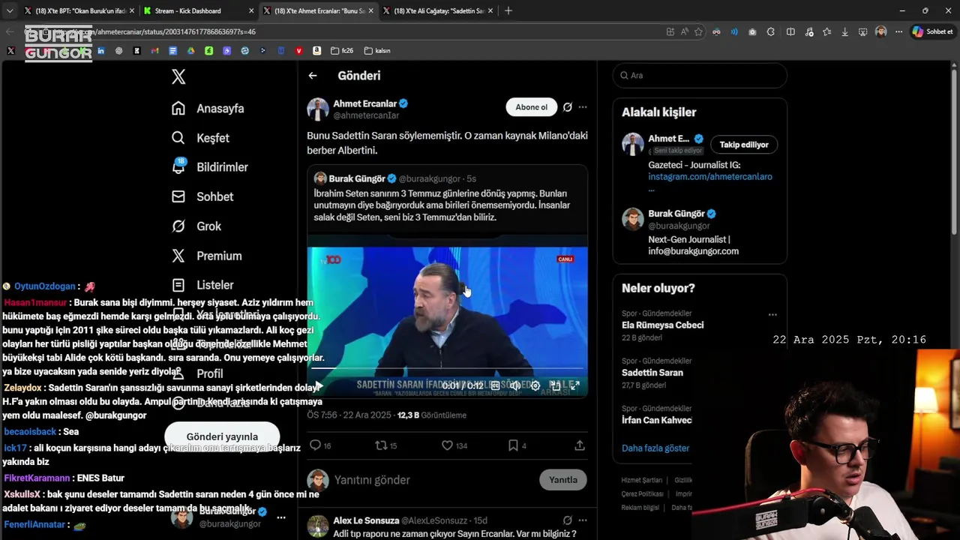Click Abone ol subscribe button
This screenshot has width=960, height=540.
click(x=532, y=107)
